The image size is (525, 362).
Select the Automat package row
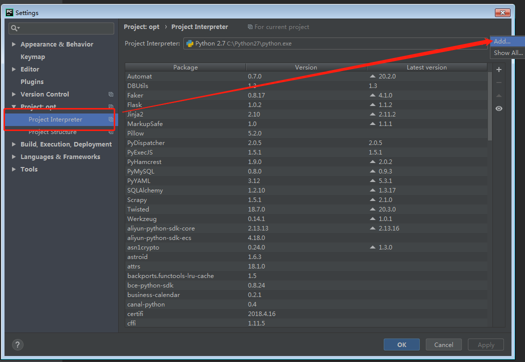[306, 76]
